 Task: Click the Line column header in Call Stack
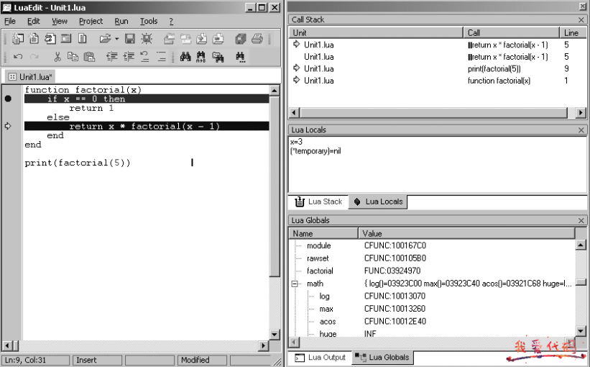click(573, 33)
